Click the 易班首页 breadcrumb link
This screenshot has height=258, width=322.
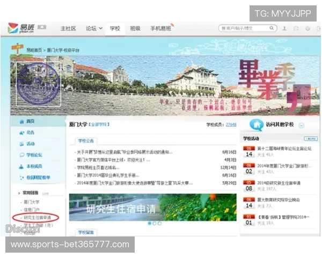point(34,50)
